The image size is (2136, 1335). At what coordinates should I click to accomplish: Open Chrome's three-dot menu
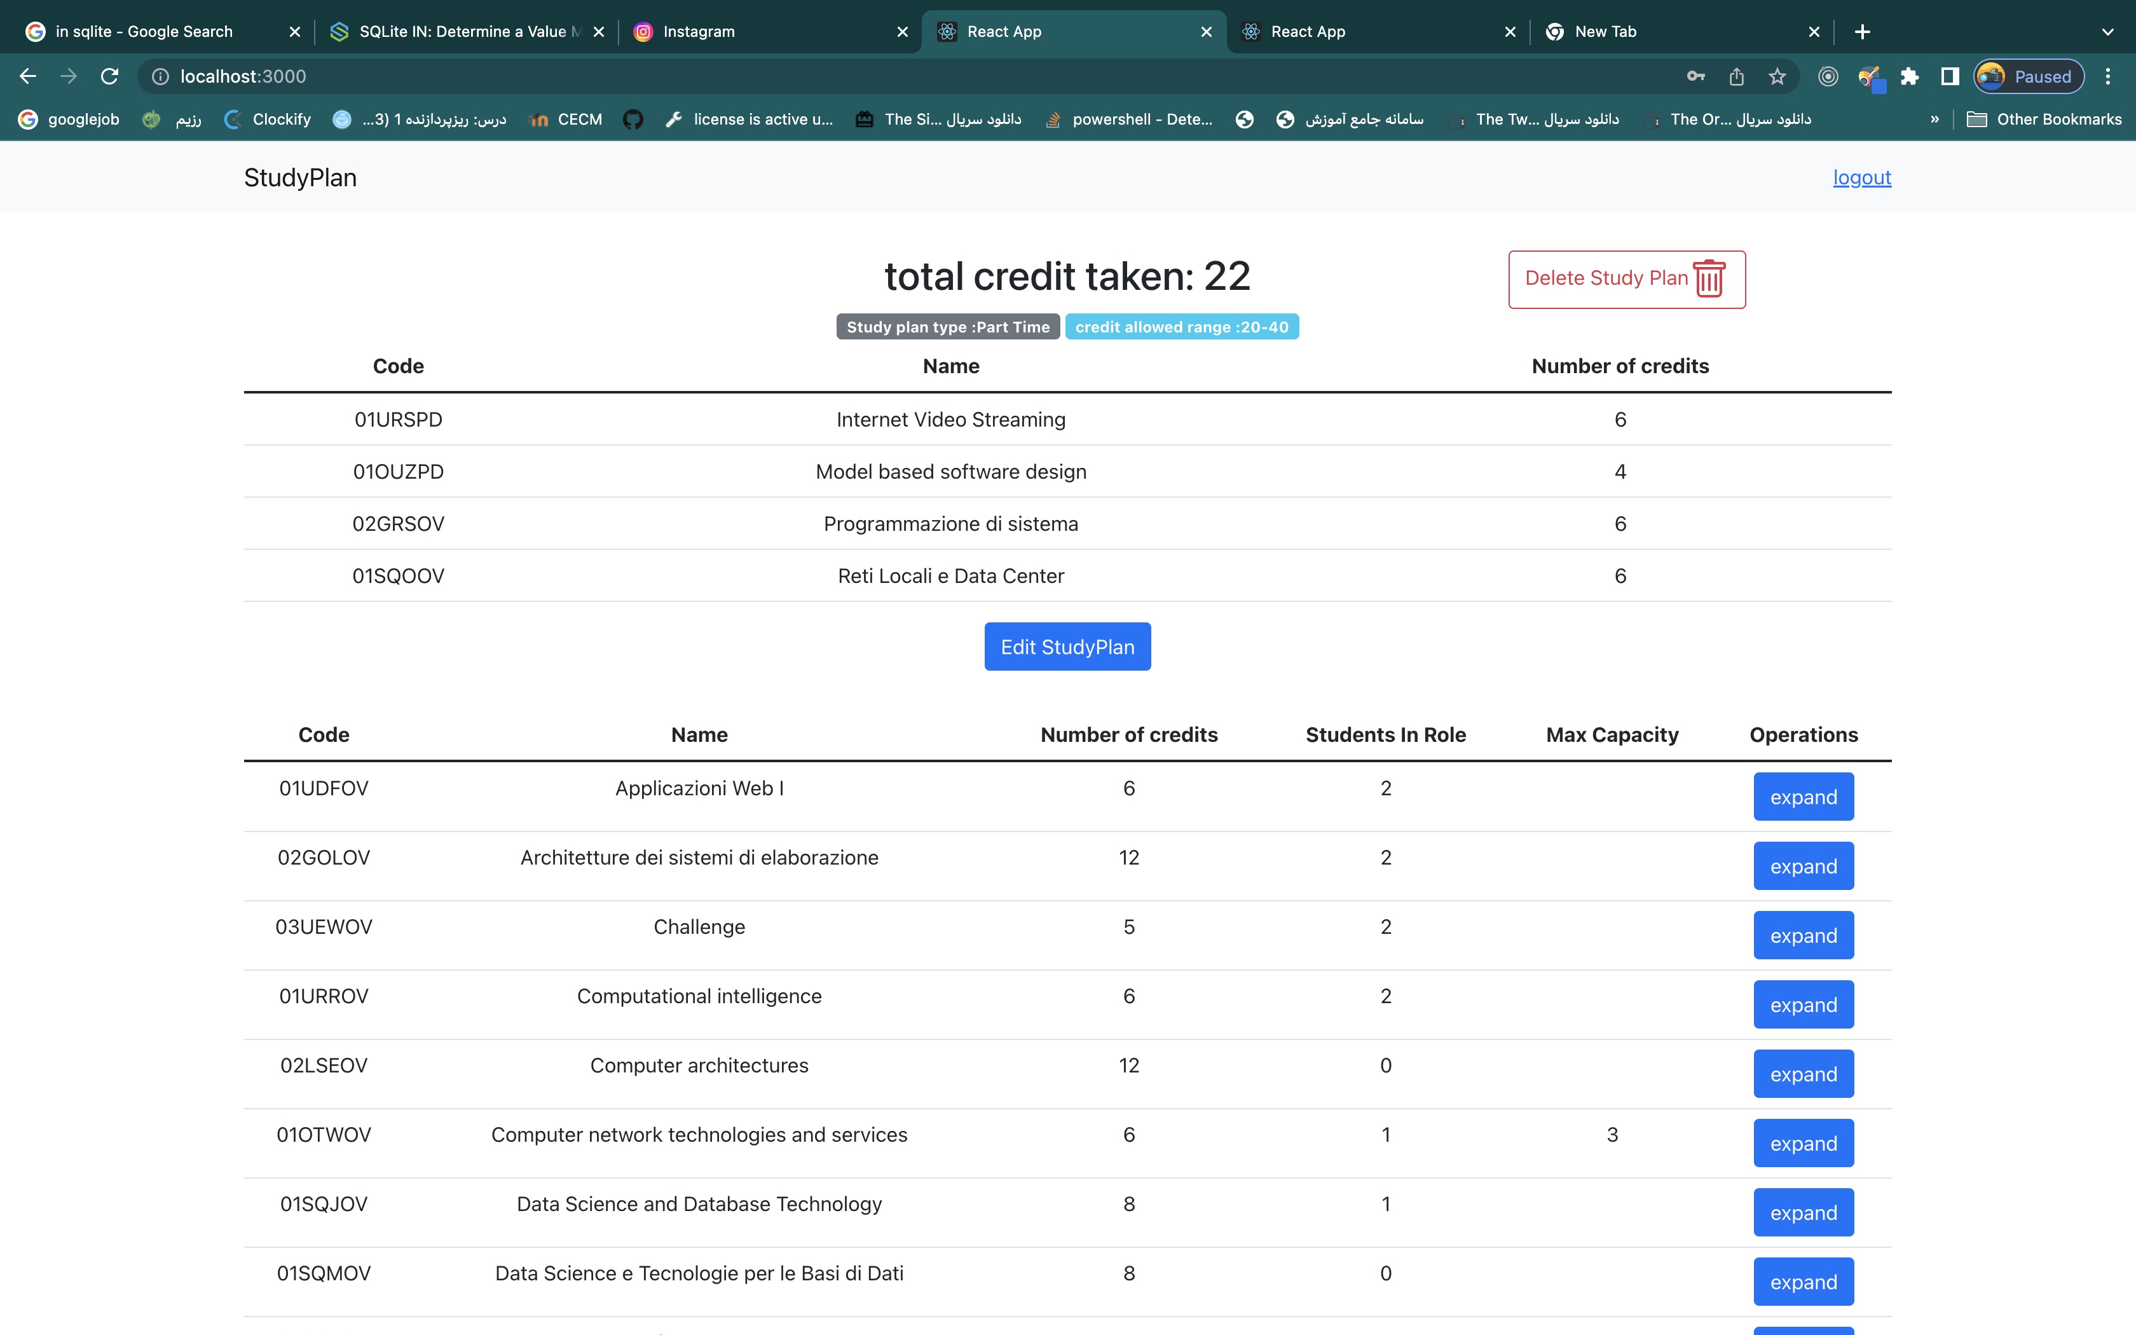point(2108,77)
